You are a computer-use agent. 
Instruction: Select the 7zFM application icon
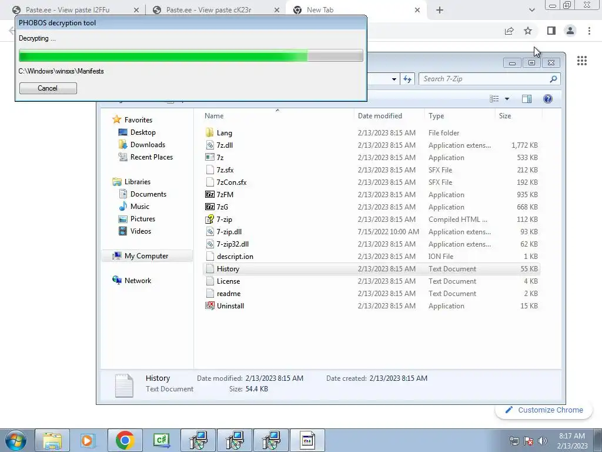click(x=210, y=194)
